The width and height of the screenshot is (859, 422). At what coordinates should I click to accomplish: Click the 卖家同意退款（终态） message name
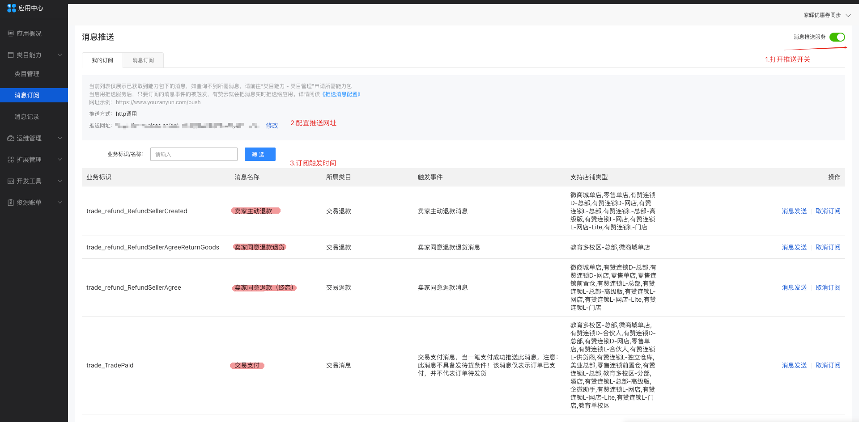tap(264, 287)
